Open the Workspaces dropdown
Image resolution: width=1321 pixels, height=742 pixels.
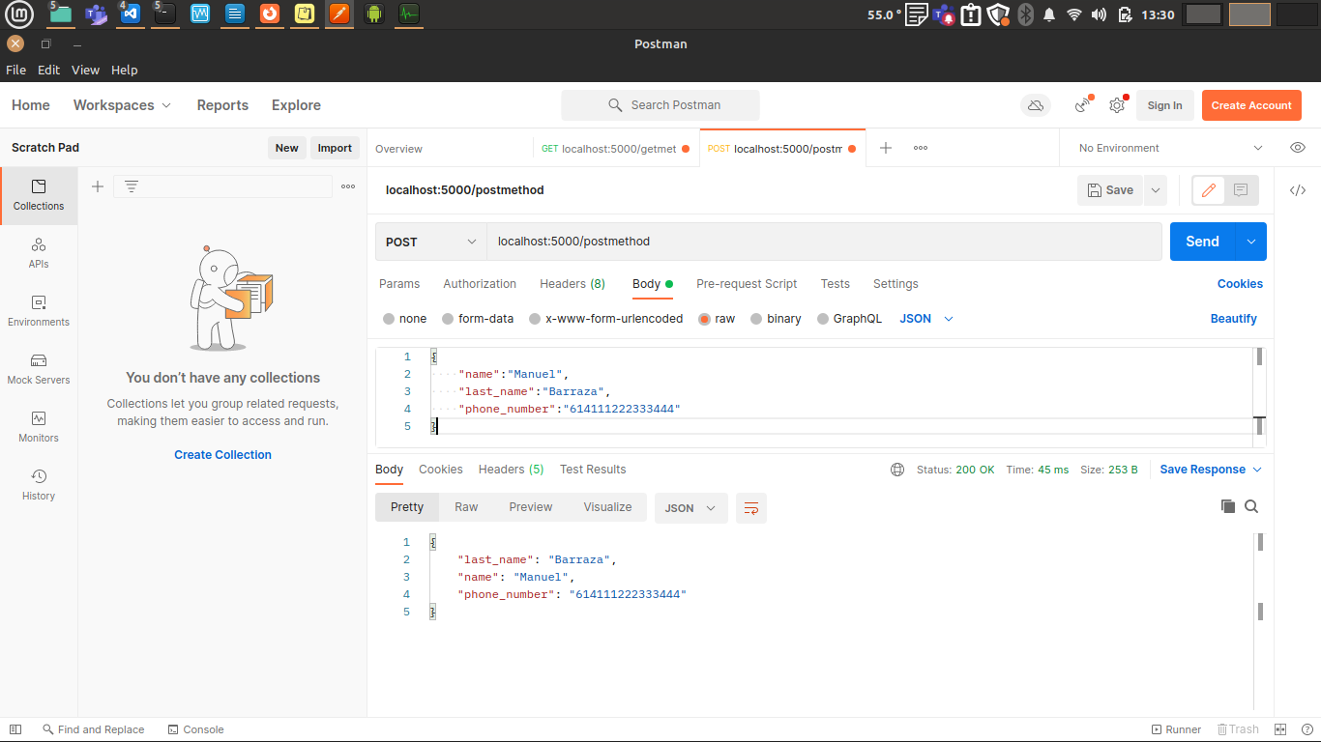coord(123,105)
